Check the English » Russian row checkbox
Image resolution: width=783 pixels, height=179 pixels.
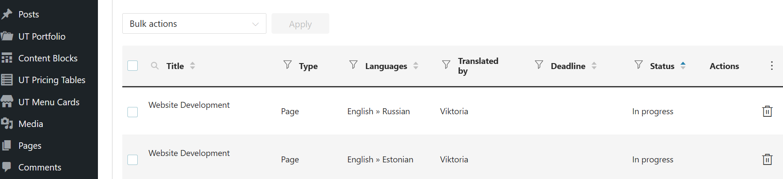click(x=133, y=112)
